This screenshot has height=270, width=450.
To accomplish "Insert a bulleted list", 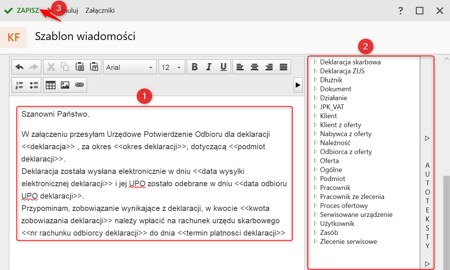I will pyautogui.click(x=34, y=85).
